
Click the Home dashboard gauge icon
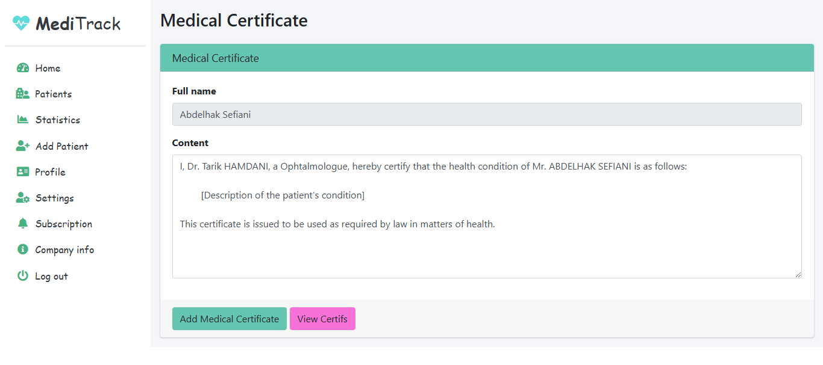(23, 68)
